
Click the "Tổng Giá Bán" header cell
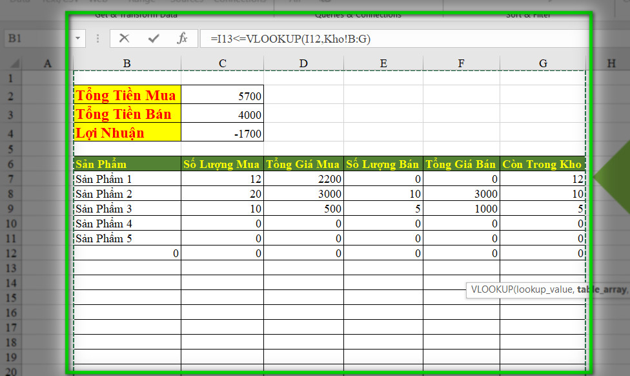point(462,164)
